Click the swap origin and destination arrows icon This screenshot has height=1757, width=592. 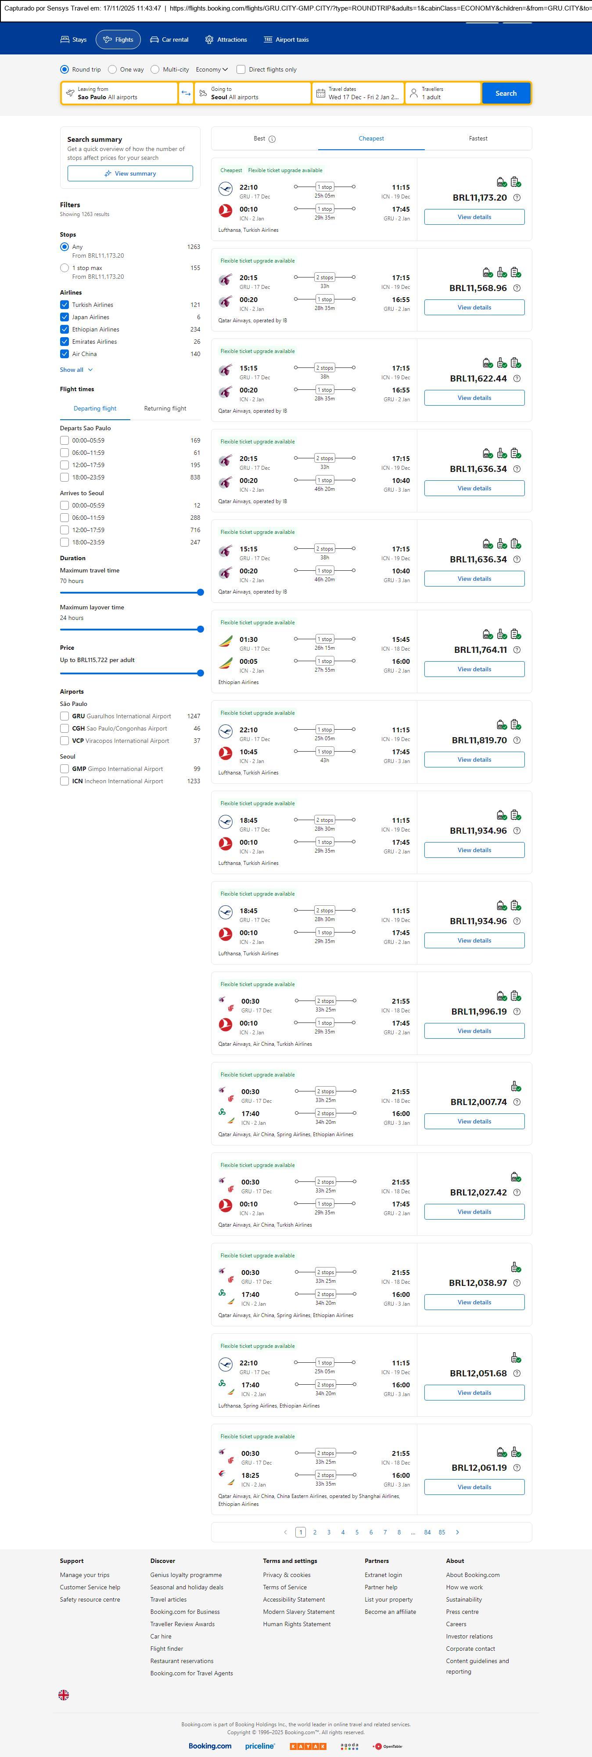click(x=186, y=94)
